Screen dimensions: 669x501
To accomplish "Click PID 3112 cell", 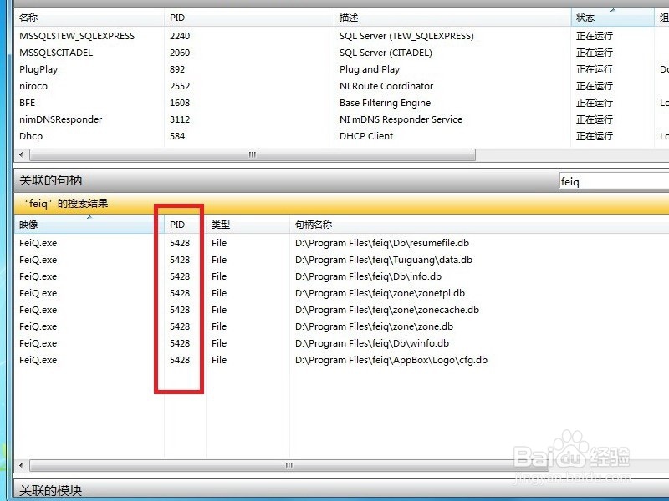I will [180, 119].
